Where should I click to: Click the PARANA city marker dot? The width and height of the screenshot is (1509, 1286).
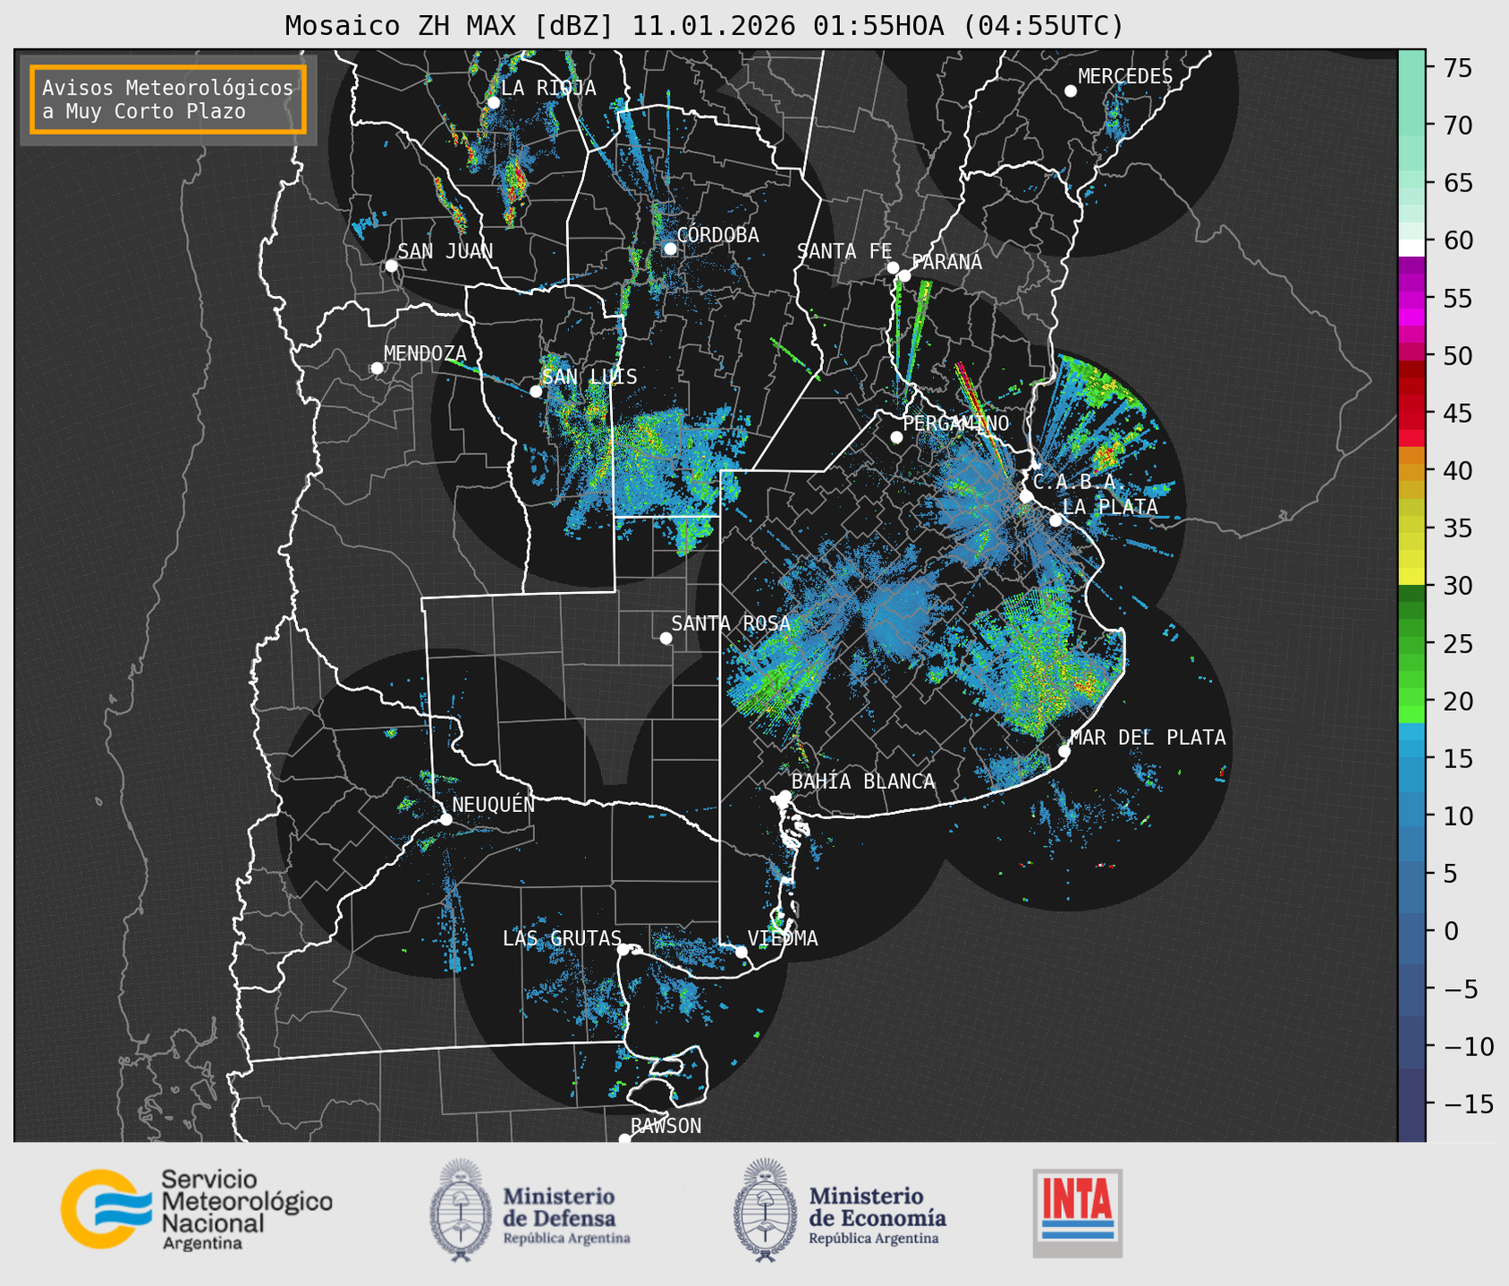pyautogui.click(x=904, y=275)
